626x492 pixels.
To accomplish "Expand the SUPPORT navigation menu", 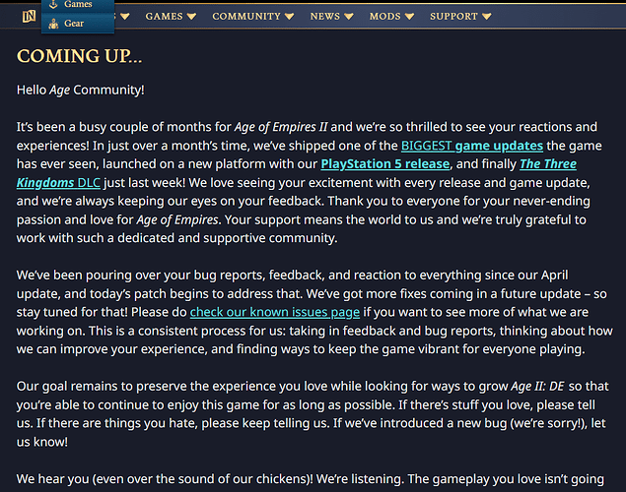I will click(x=460, y=17).
